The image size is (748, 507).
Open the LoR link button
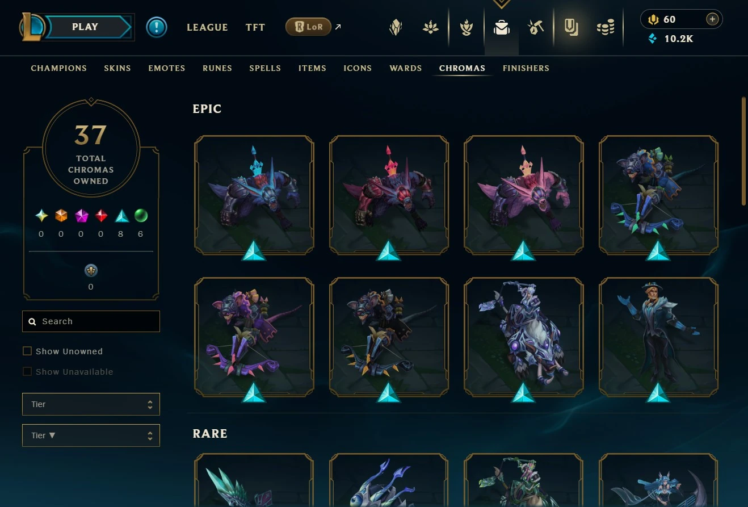coord(308,27)
